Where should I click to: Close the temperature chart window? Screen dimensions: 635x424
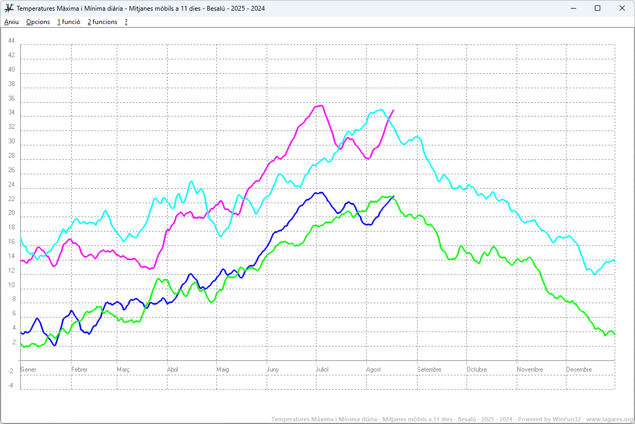[x=622, y=8]
